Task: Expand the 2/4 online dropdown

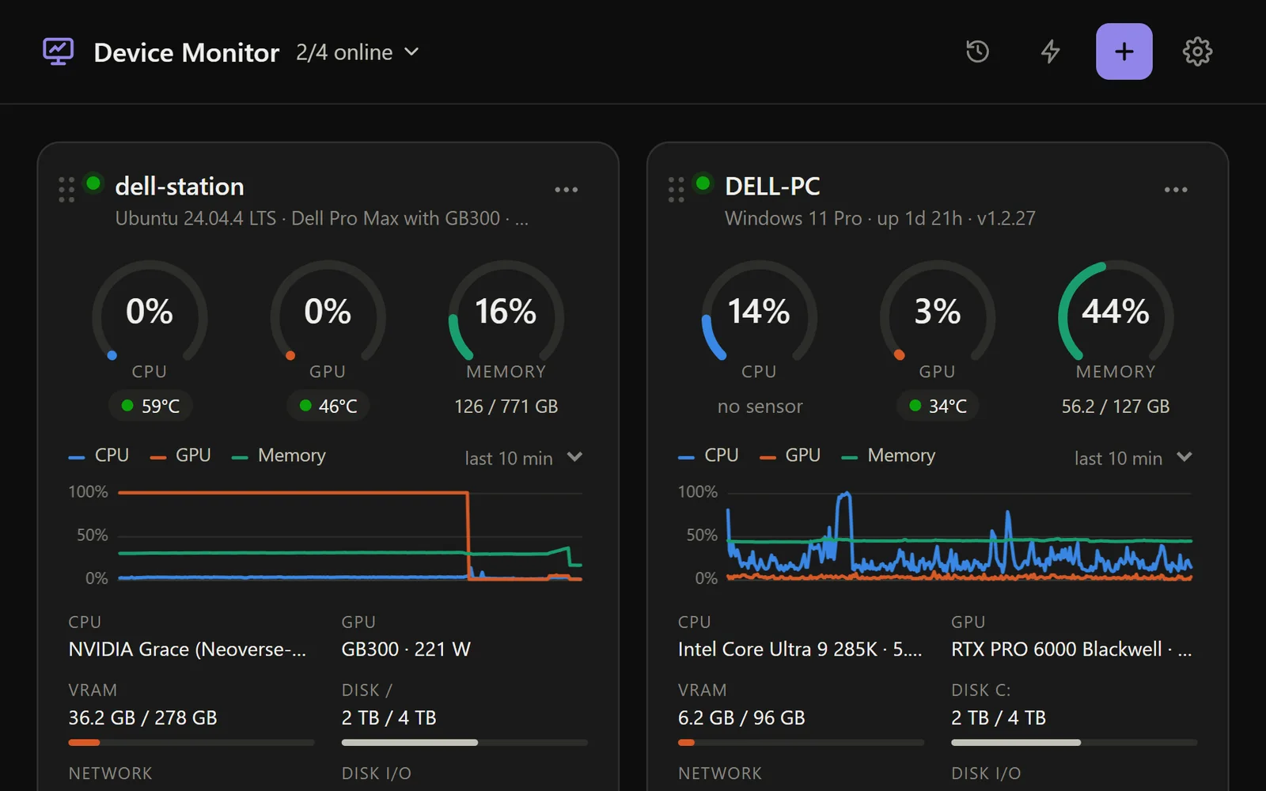Action: [357, 52]
